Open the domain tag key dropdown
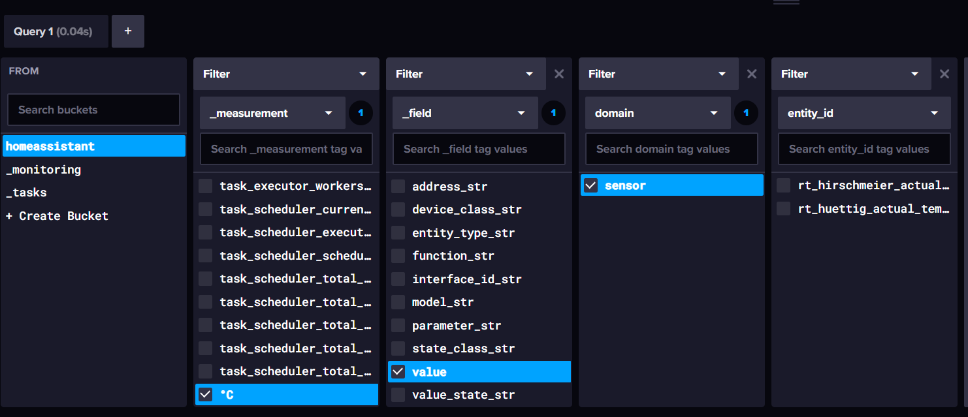 [658, 113]
